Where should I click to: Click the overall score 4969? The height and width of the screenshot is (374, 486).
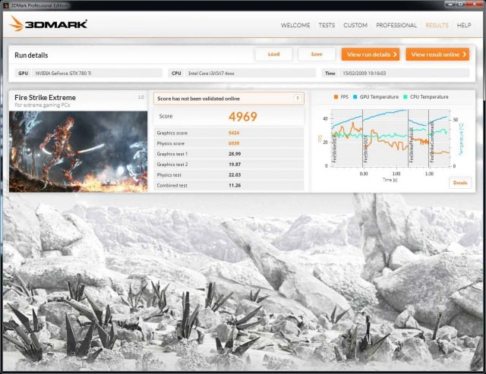pos(243,116)
